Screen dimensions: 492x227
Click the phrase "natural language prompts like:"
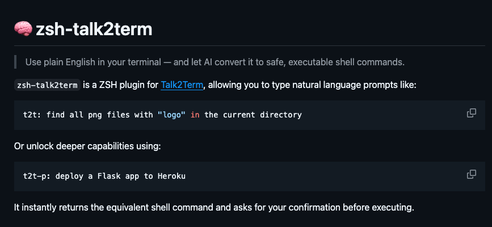click(355, 85)
